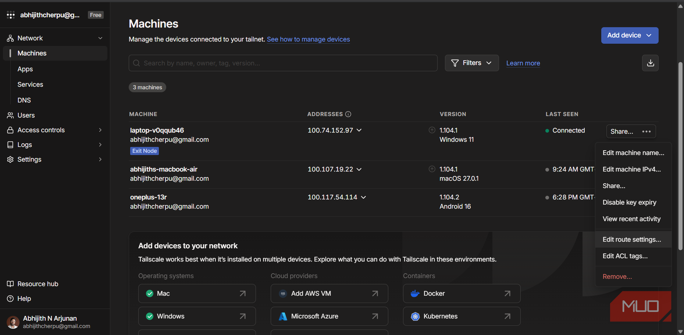Select Edit ACL tags menu option
The width and height of the screenshot is (684, 335).
coord(633,256)
